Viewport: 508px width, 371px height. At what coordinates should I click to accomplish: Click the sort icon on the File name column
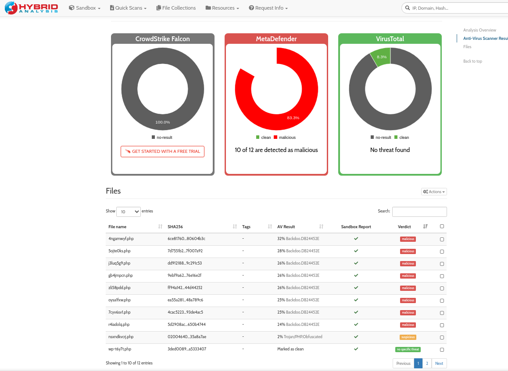pyautogui.click(x=161, y=226)
